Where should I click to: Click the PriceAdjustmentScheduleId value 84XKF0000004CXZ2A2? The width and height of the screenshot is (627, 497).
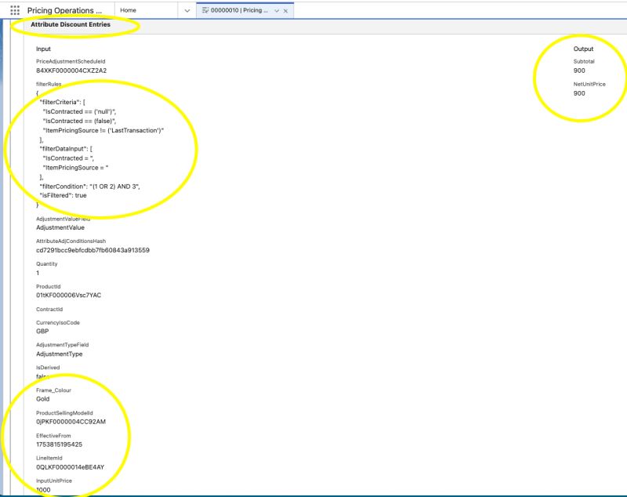[x=71, y=71]
